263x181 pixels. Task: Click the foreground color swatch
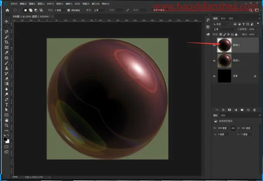click(5, 139)
